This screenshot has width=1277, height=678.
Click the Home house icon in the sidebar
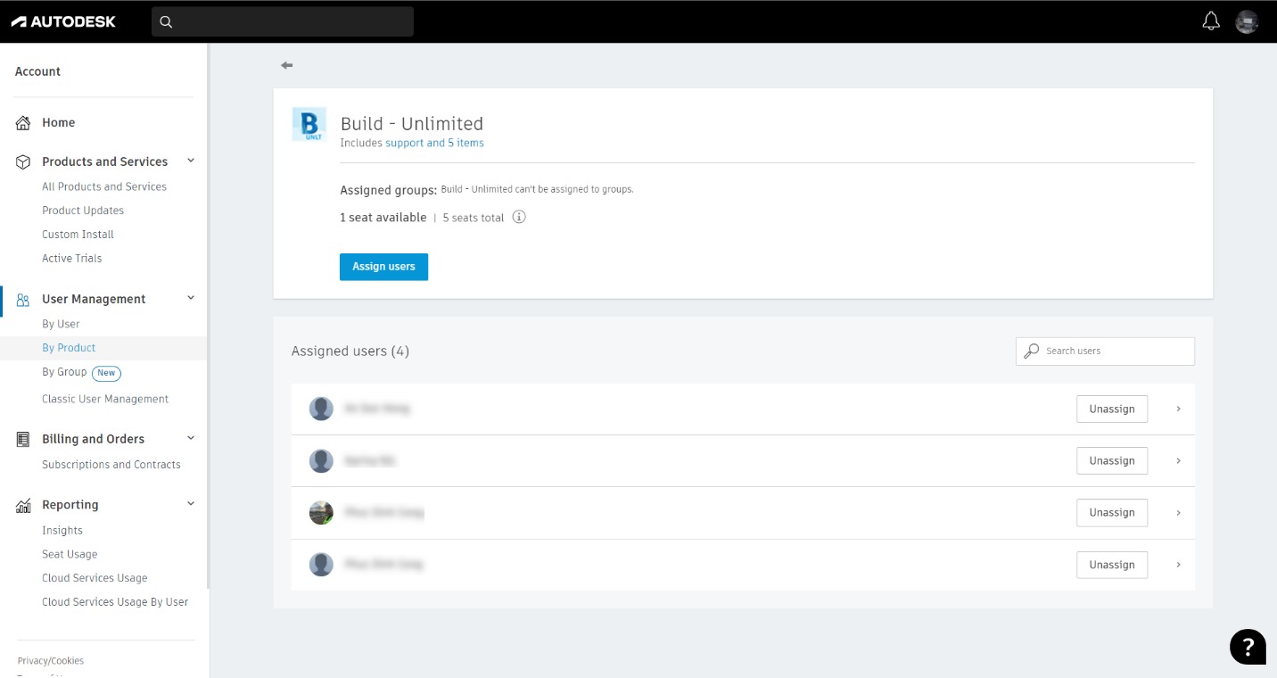[x=24, y=123]
